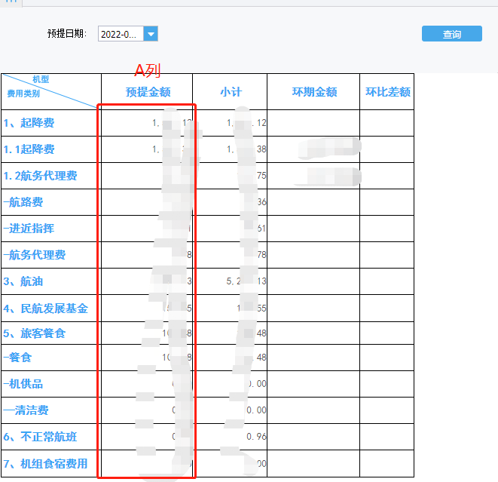Screen dimensions: 498x482
Task: Click the 预提日期 date field showing 2022-0...
Action: [121, 34]
